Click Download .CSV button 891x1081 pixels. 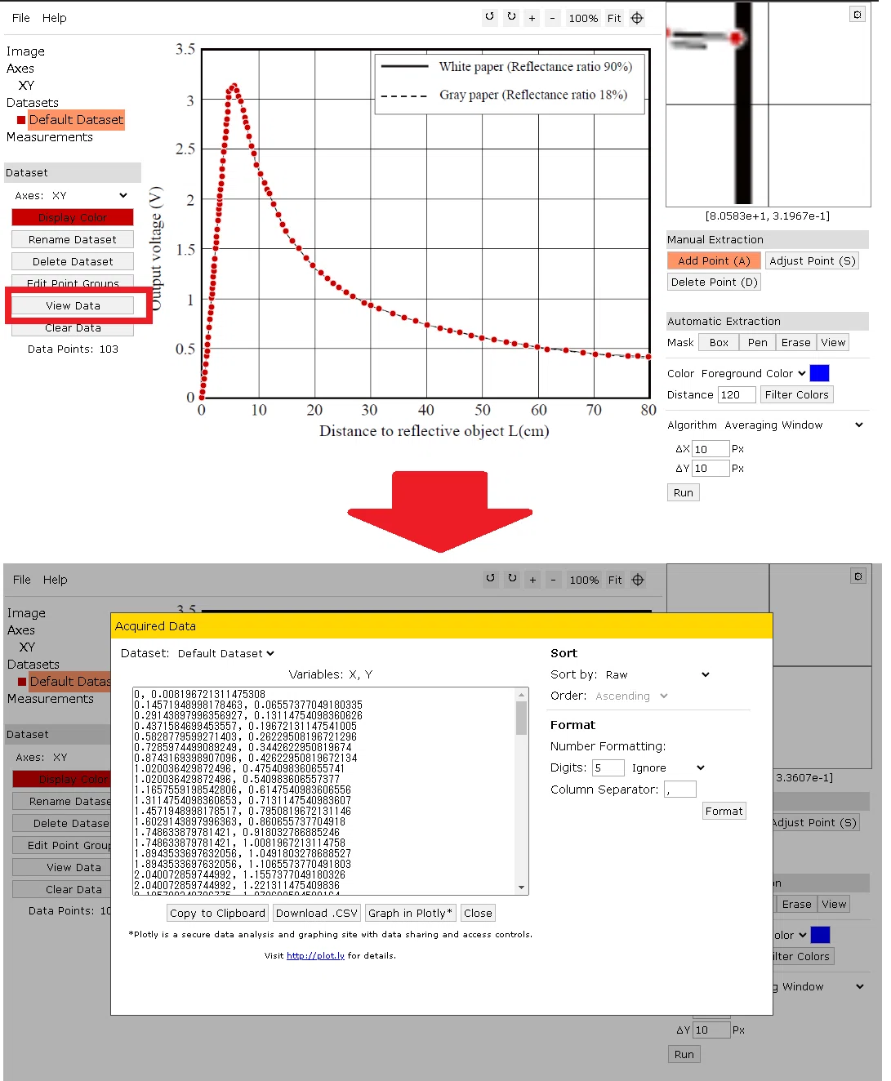(x=317, y=913)
